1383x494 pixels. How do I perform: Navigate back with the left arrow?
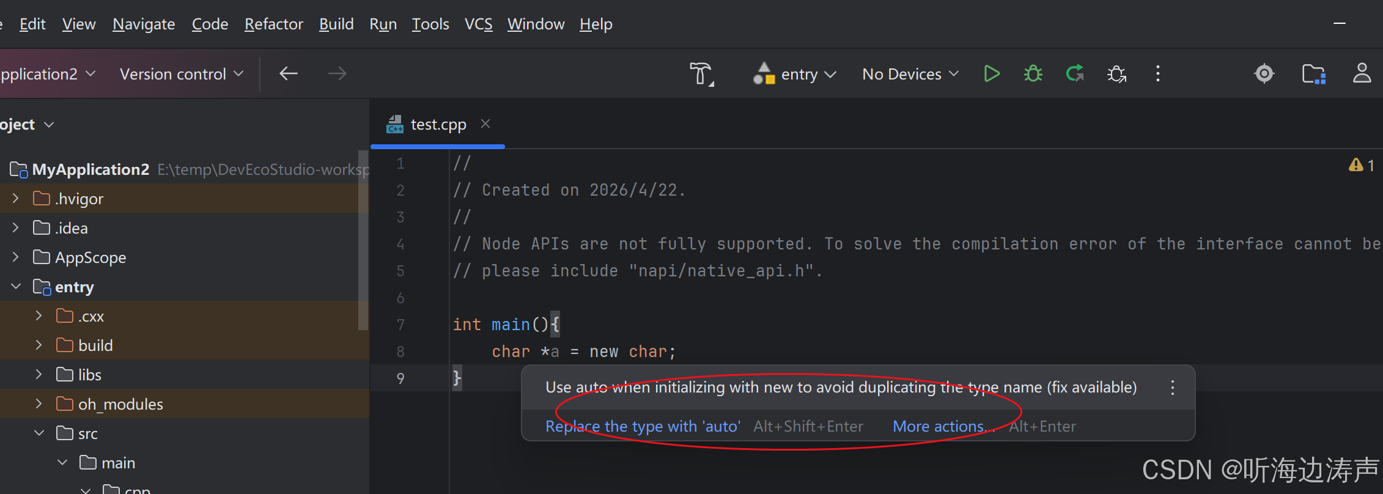coord(289,74)
